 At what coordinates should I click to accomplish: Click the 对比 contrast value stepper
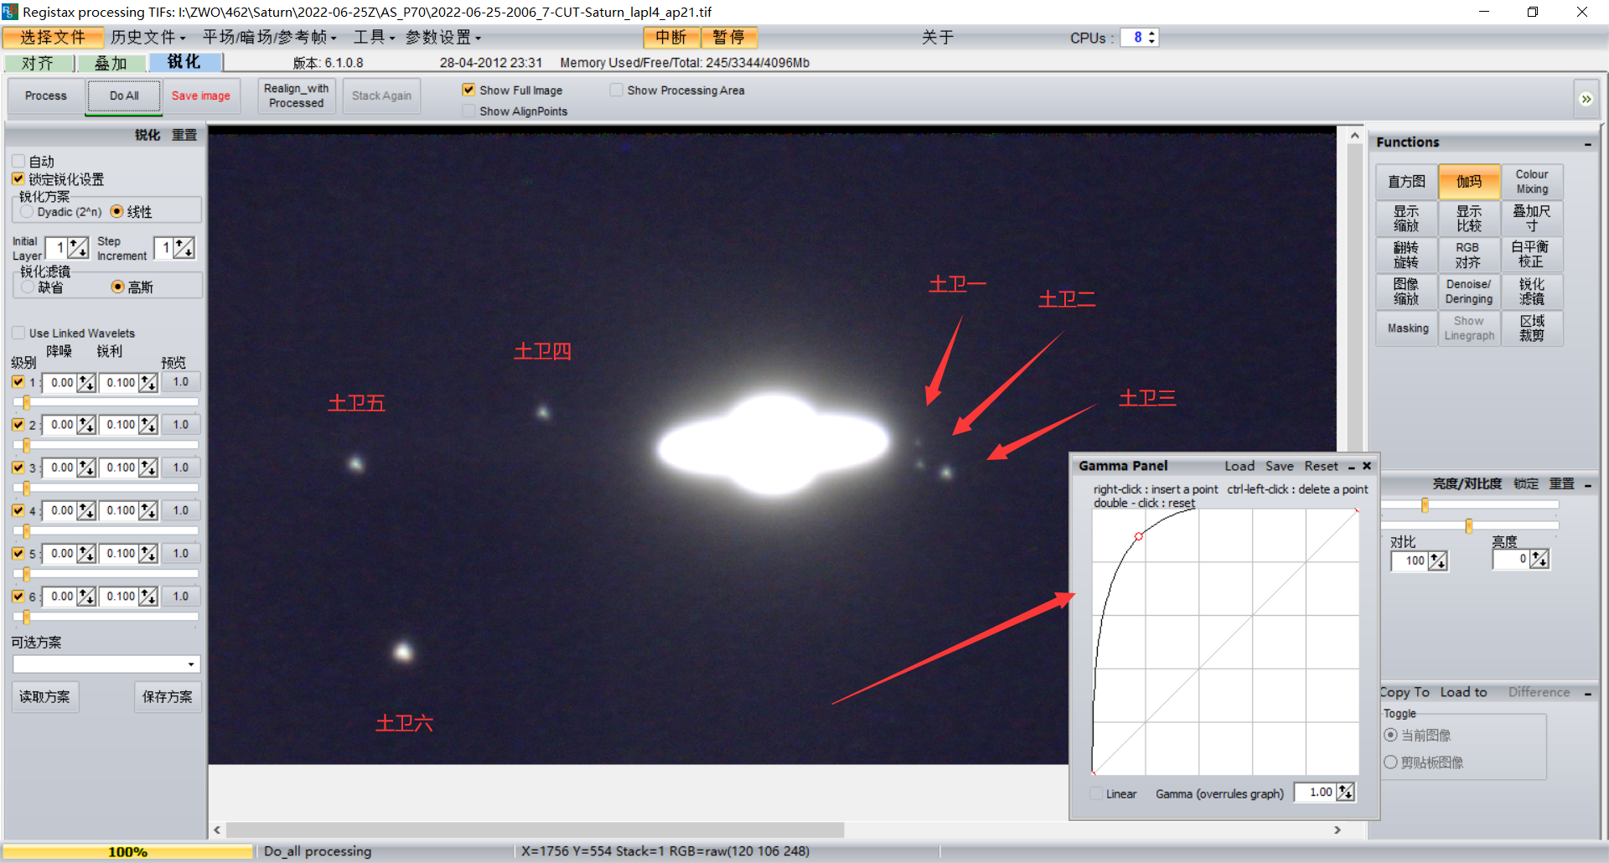click(x=1438, y=561)
